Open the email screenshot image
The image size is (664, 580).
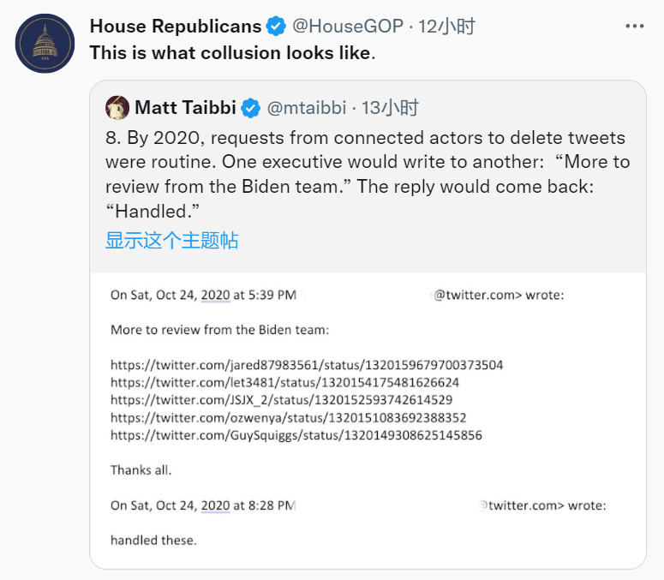click(x=368, y=420)
